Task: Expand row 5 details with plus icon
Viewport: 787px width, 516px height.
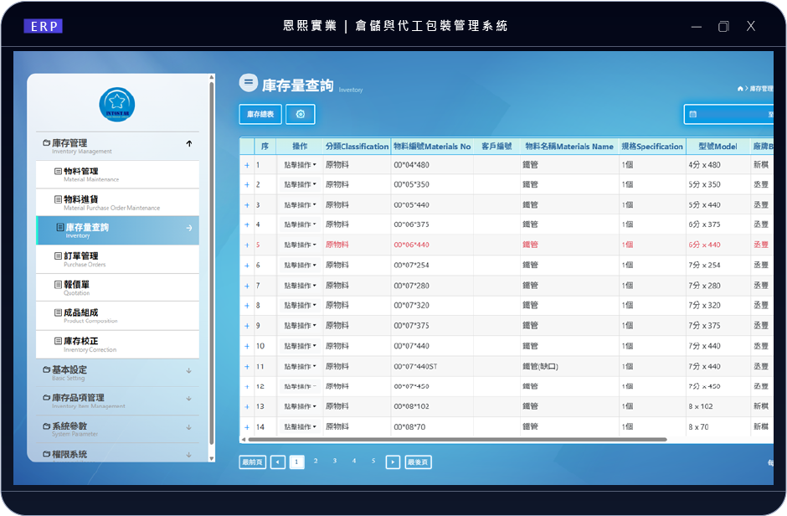Action: [247, 245]
